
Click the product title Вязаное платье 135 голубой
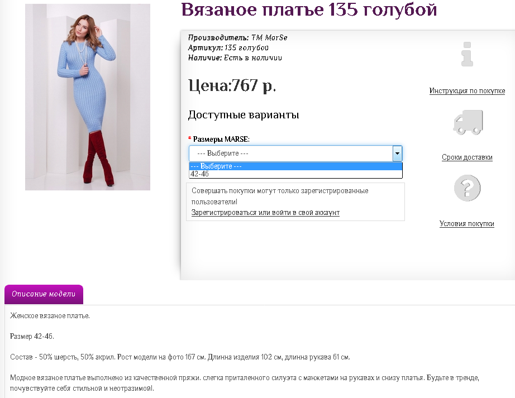click(309, 10)
